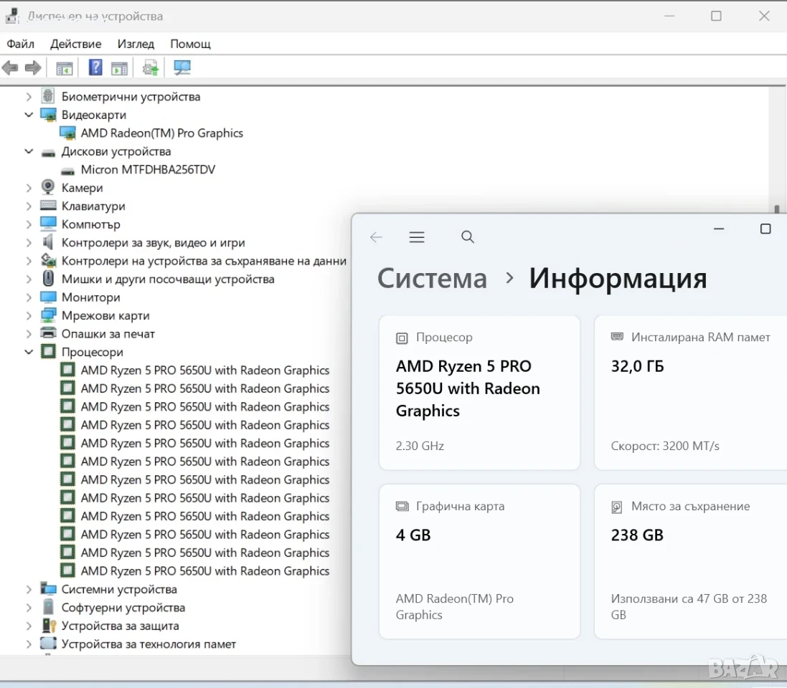Viewport: 787px width, 688px height.
Task: Click the Forward arrow in Device Manager toolbar
Action: coord(33,67)
